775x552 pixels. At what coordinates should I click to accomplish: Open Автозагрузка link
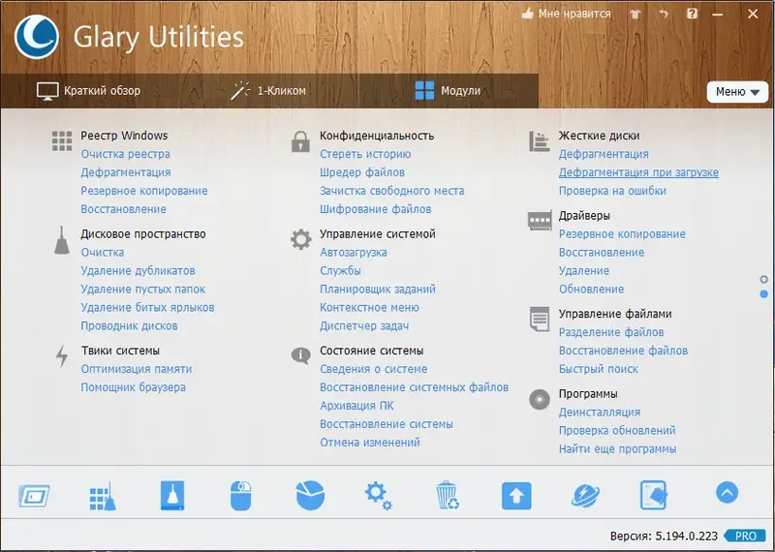click(x=354, y=253)
